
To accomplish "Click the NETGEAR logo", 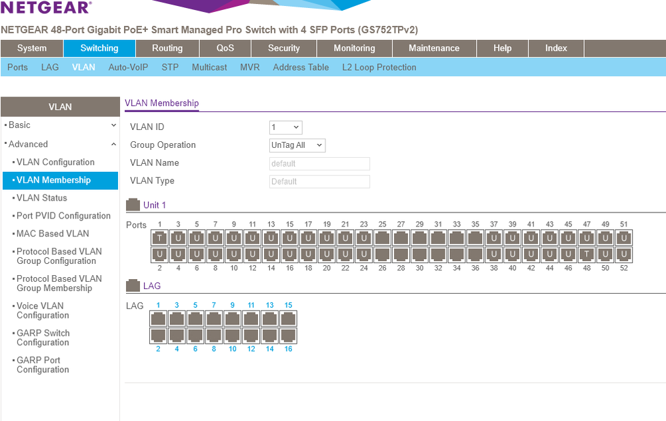I will click(x=46, y=7).
